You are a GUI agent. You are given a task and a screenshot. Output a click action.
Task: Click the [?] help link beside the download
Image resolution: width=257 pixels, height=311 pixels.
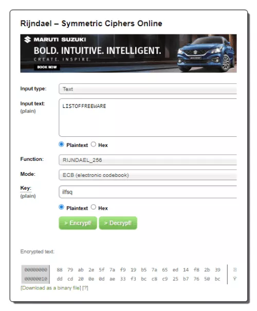click(x=85, y=288)
